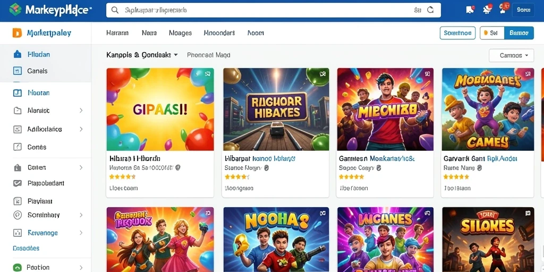Click the green Peotion sidebar icon
This screenshot has width=544, height=272.
pos(17,268)
